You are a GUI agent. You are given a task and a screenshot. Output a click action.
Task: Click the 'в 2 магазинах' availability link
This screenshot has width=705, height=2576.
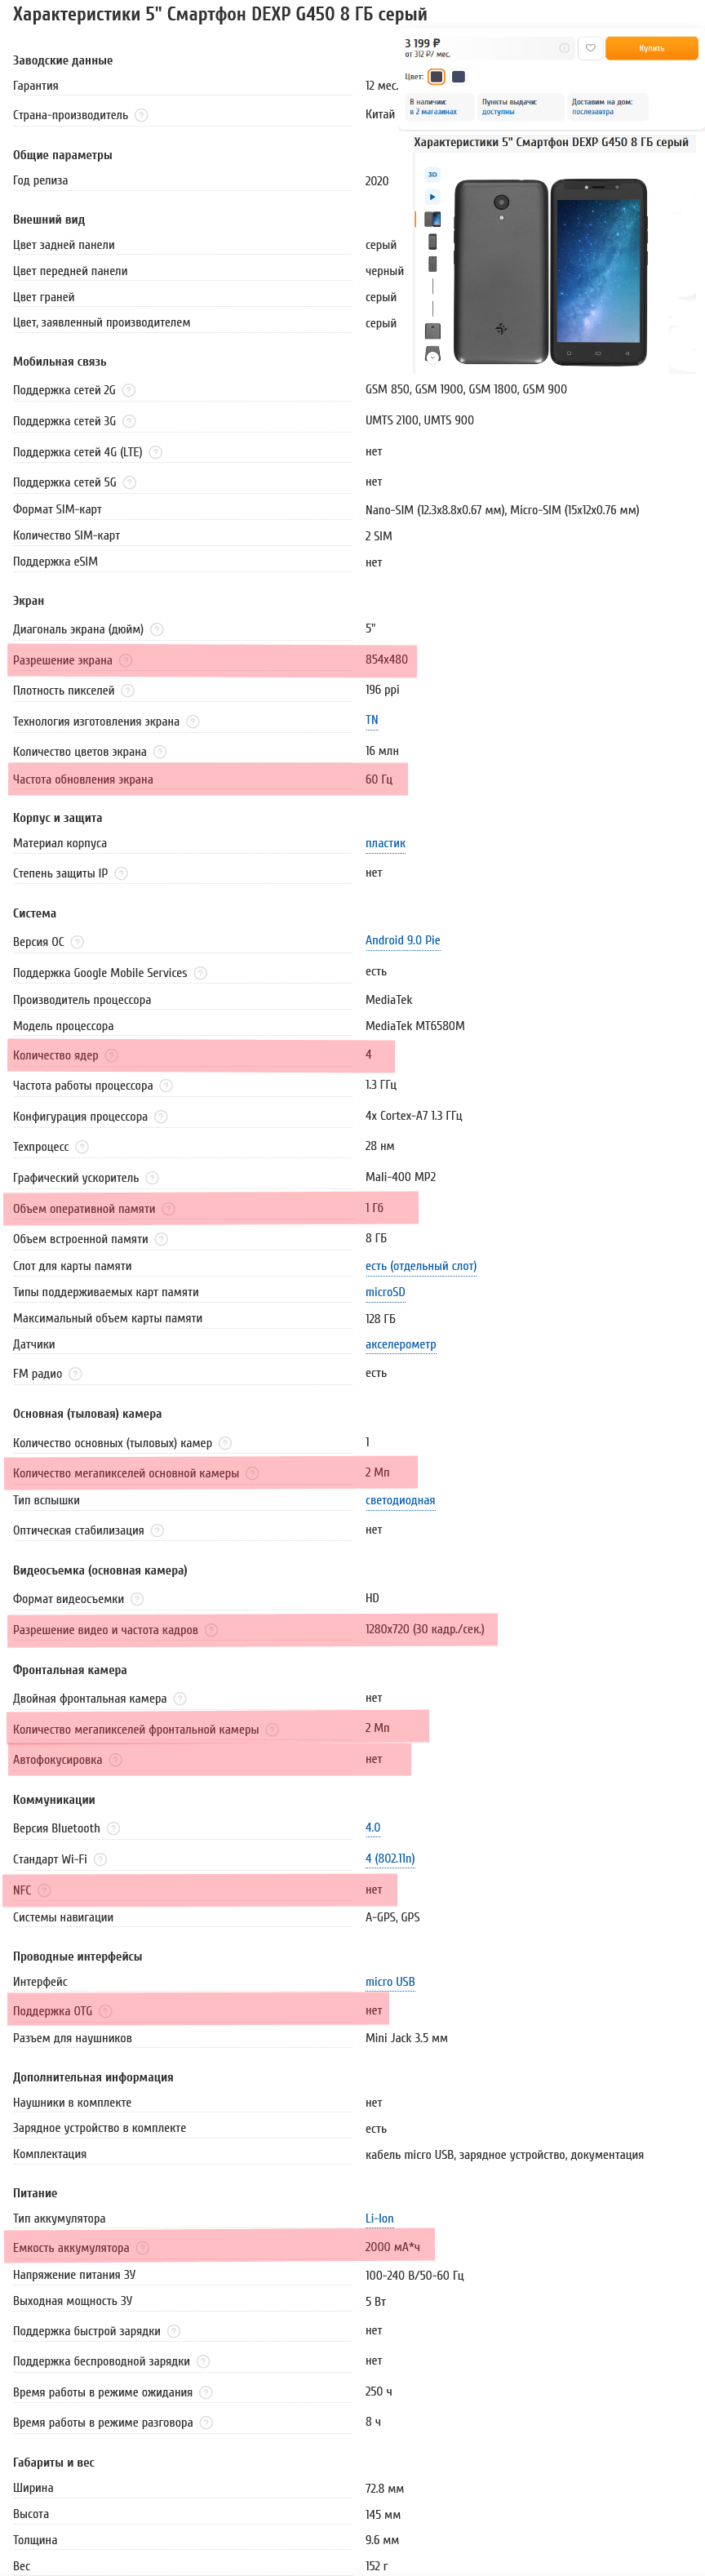[x=433, y=112]
